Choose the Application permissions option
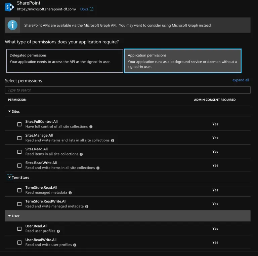The height and width of the screenshot is (256, 258). 183,61
